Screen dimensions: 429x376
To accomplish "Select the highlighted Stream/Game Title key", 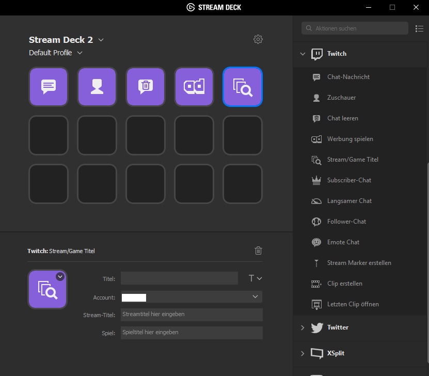I will pos(243,87).
